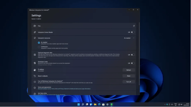Toggle Subsystem Screen Reader switch
Screen dimensions: 191x107
click(133, 32)
